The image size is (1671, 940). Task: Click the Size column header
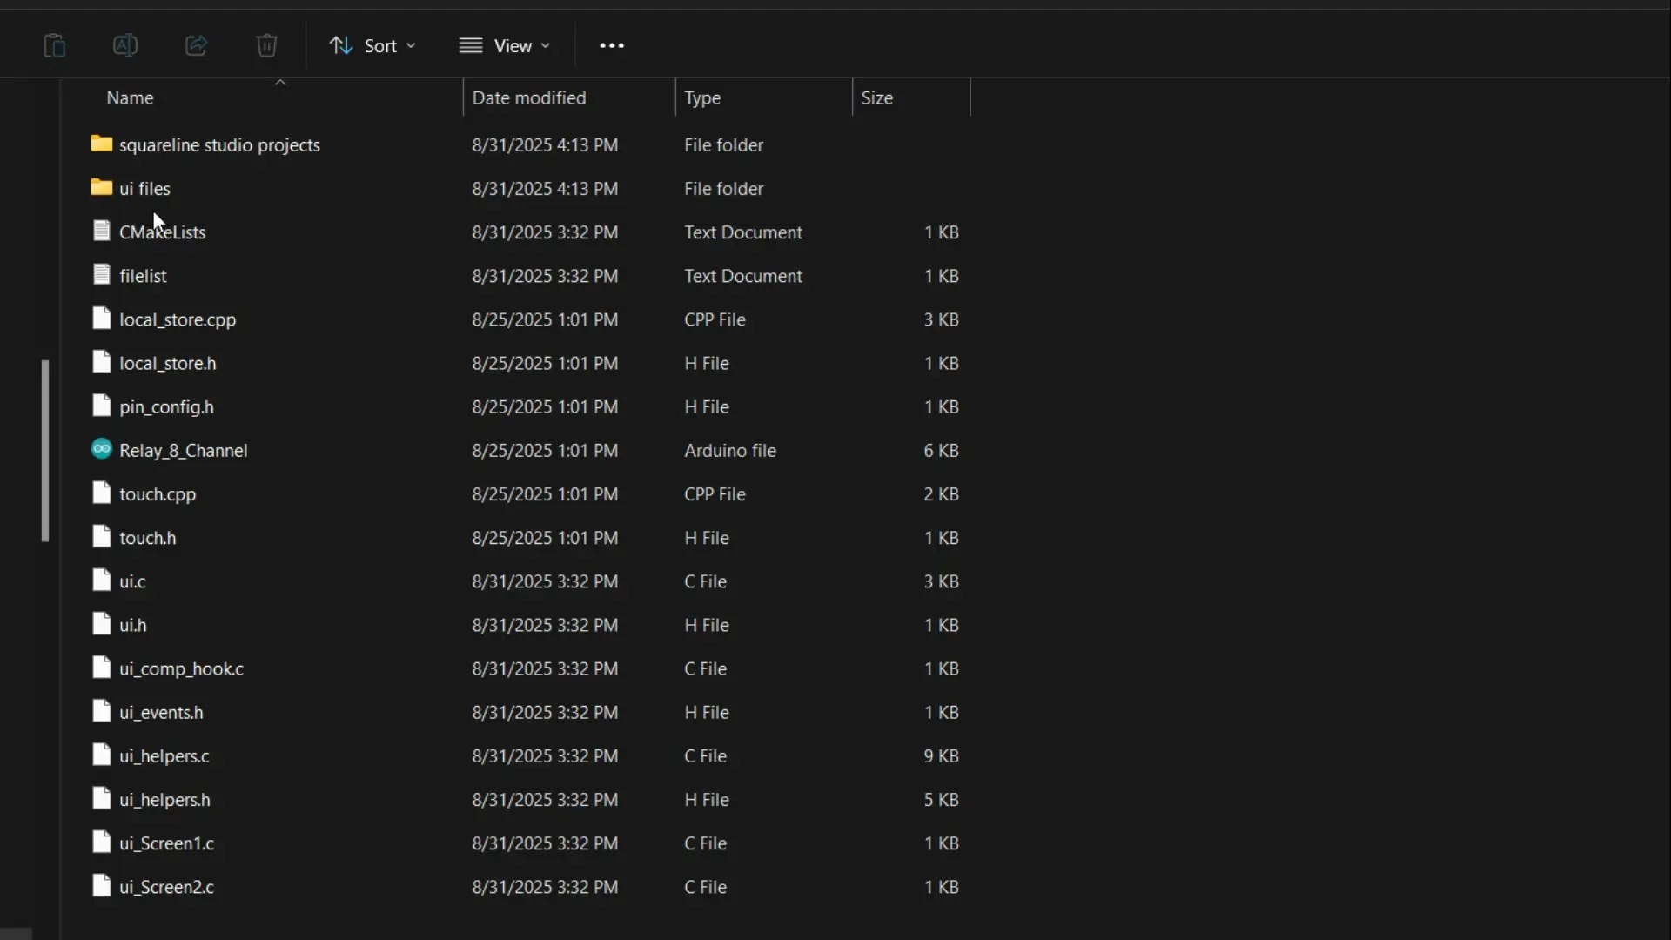tap(877, 97)
